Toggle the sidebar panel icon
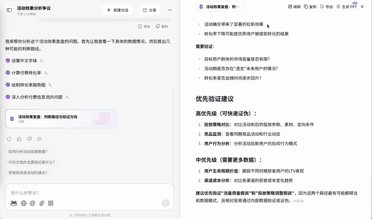 [9, 10]
